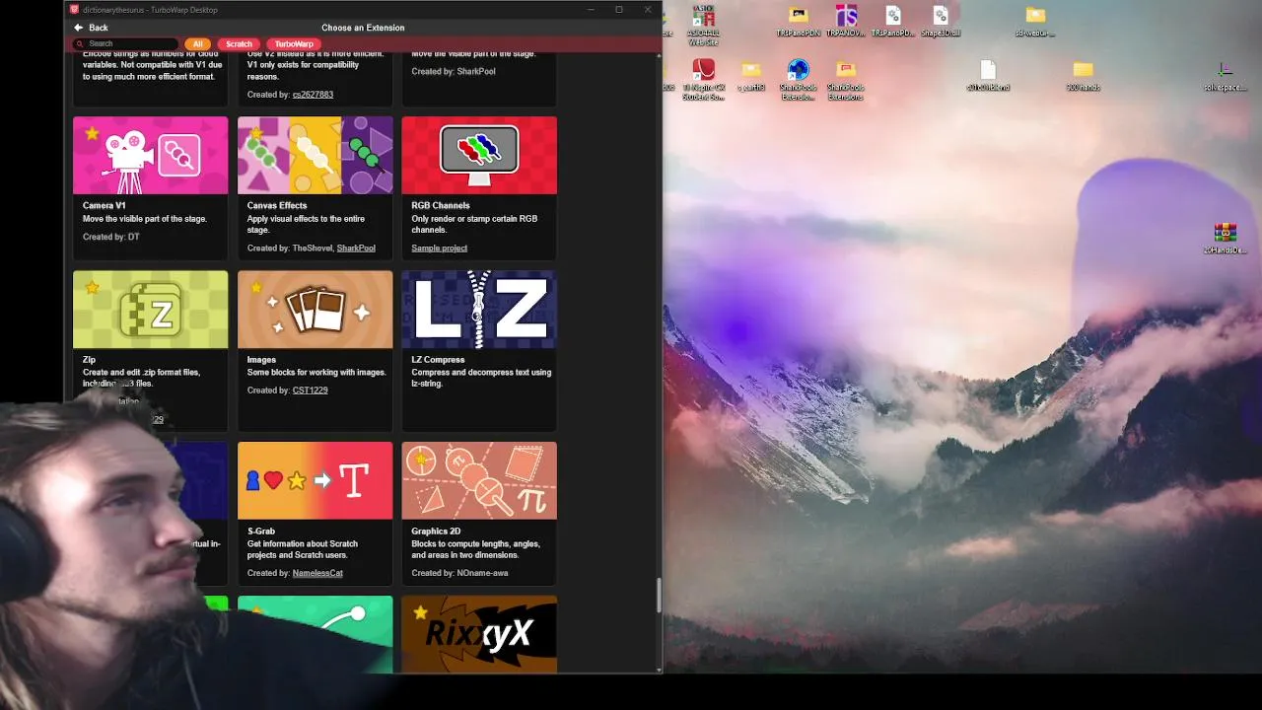Open the SharkPools Extensions globe shortcut icon
This screenshot has height=710, width=1262.
click(x=798, y=80)
